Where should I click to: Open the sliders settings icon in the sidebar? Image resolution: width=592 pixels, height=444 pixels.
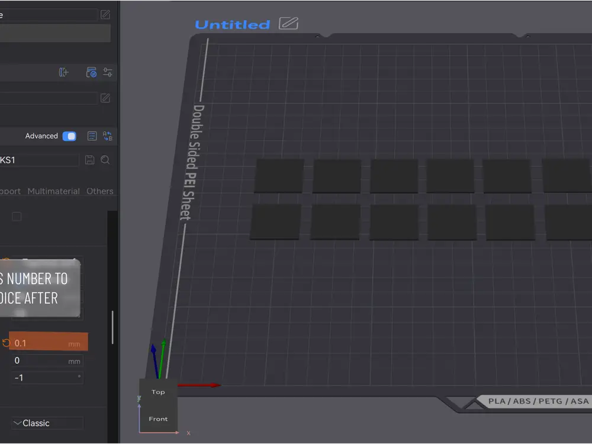coord(108,72)
